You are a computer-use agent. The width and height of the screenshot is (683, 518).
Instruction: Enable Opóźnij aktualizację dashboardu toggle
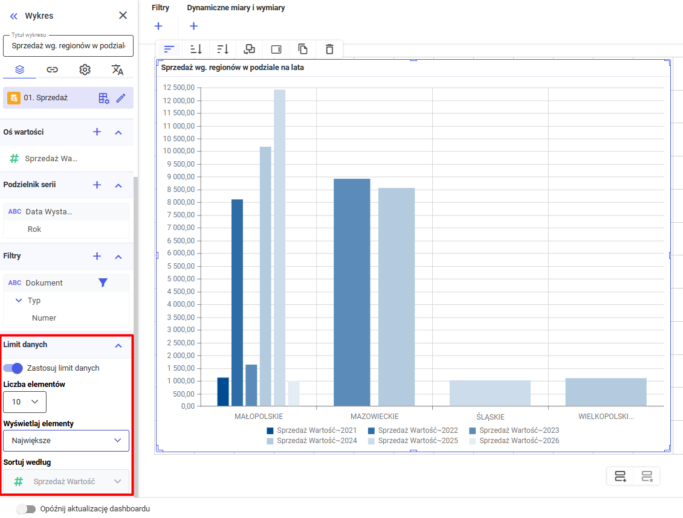26,509
